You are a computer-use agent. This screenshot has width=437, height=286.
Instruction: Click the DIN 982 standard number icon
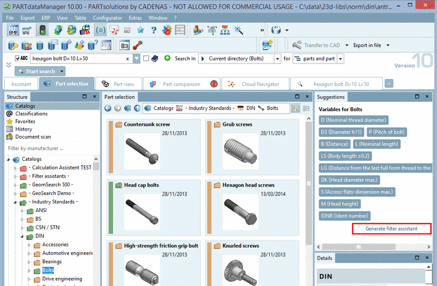click(127, 30)
